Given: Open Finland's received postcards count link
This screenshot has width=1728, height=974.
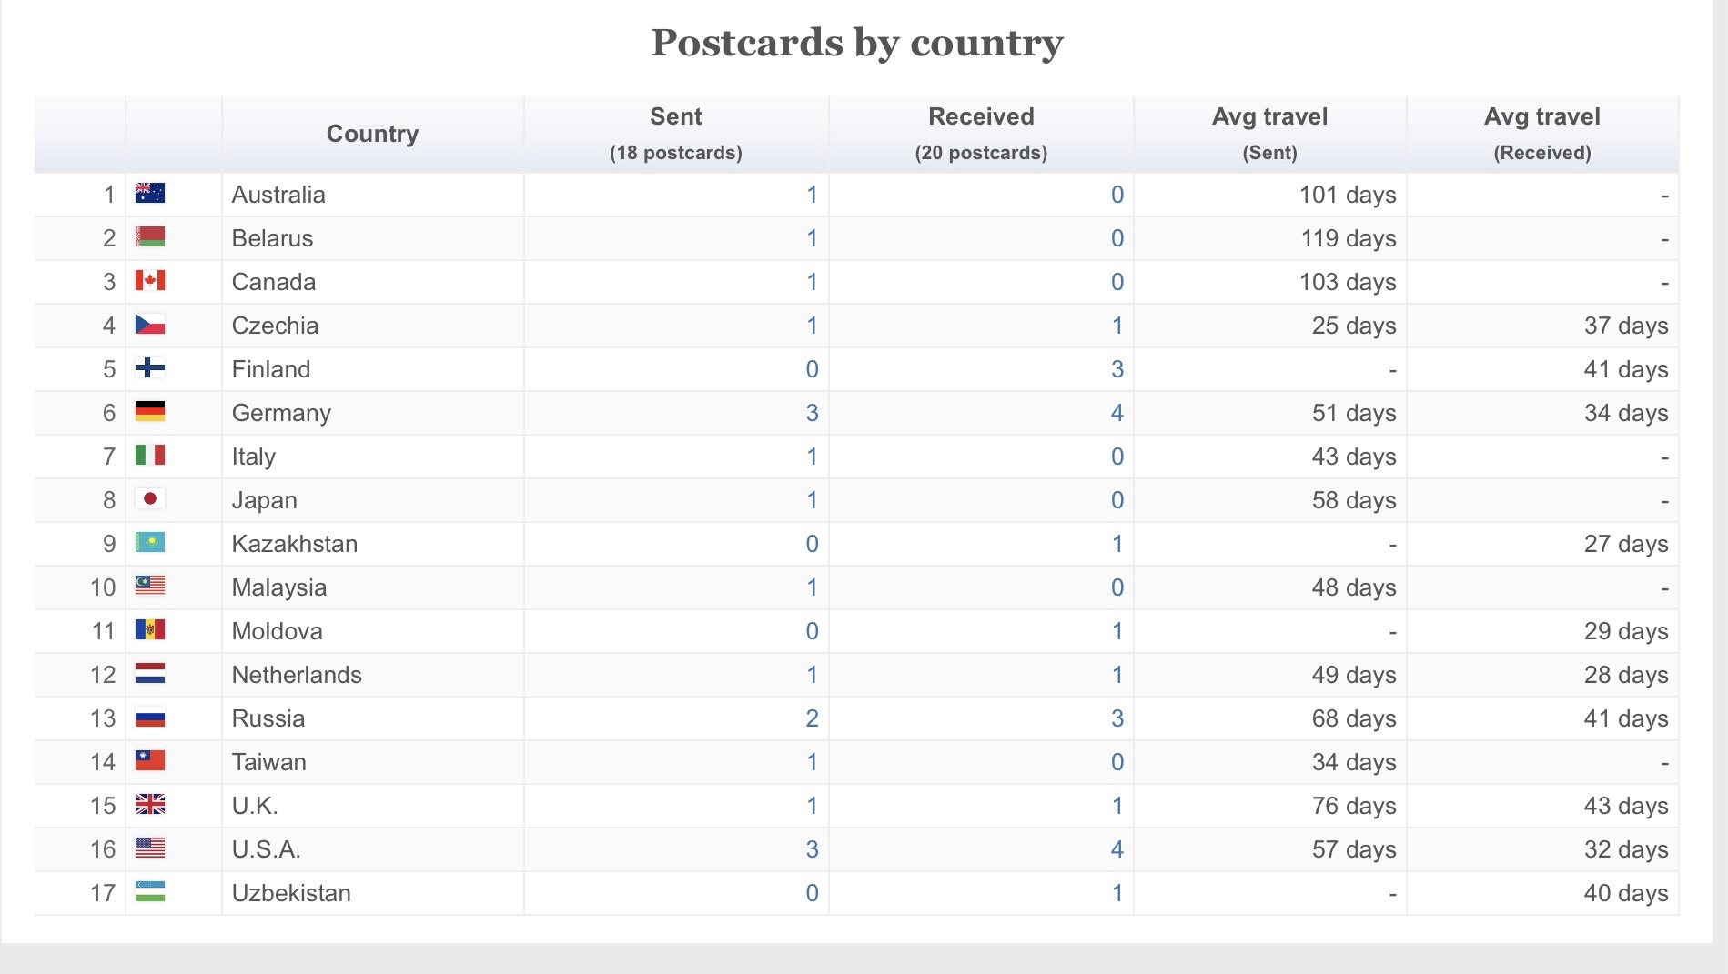Looking at the screenshot, I should (x=1117, y=369).
